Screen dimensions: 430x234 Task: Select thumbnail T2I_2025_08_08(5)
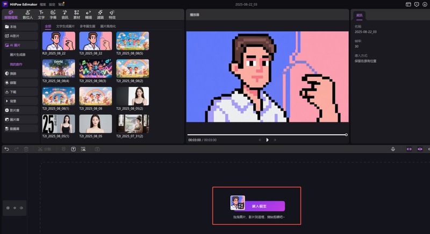pyautogui.click(x=133, y=41)
